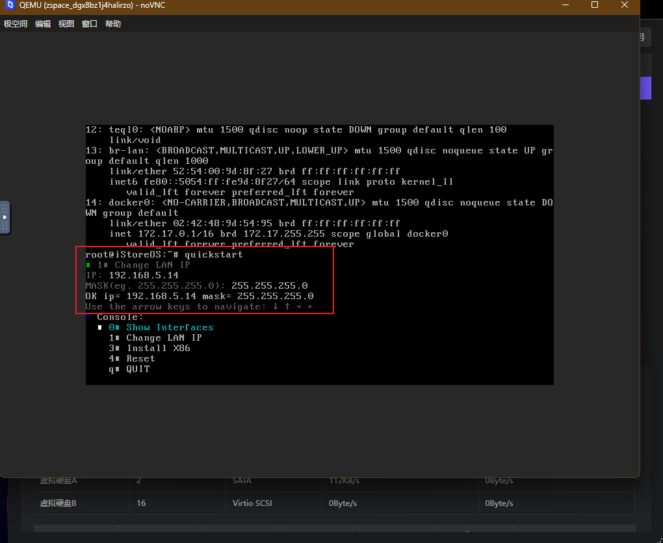
Task: Select Show Interfaces console option
Action: click(169, 327)
